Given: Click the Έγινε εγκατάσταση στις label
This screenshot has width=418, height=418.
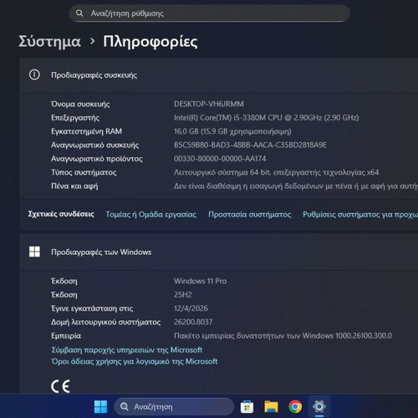Looking at the screenshot, I should click(x=92, y=308).
